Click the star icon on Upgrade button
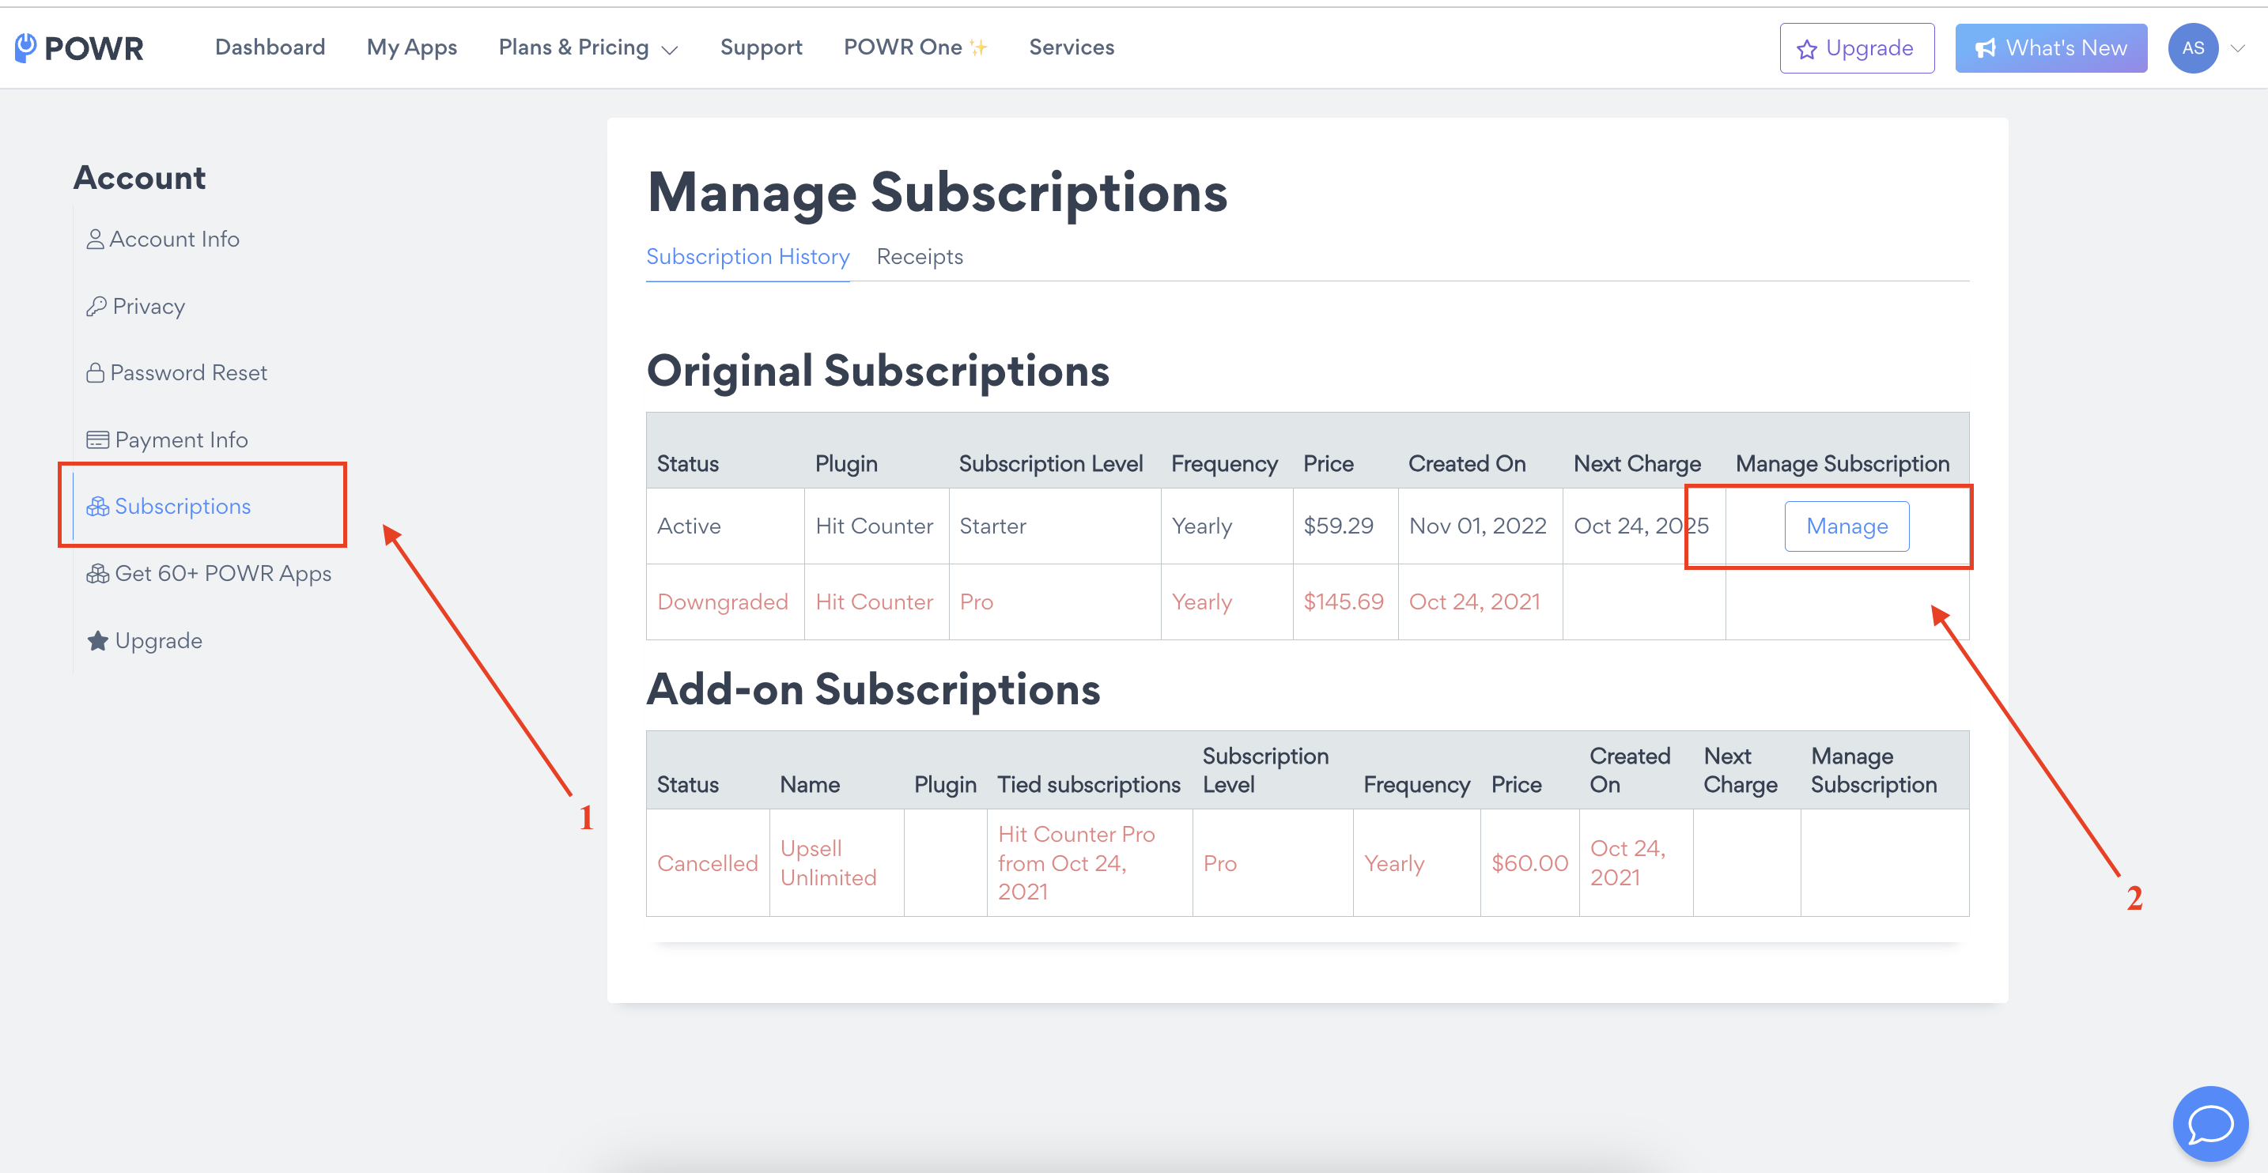Viewport: 2268px width, 1173px height. (x=1807, y=49)
